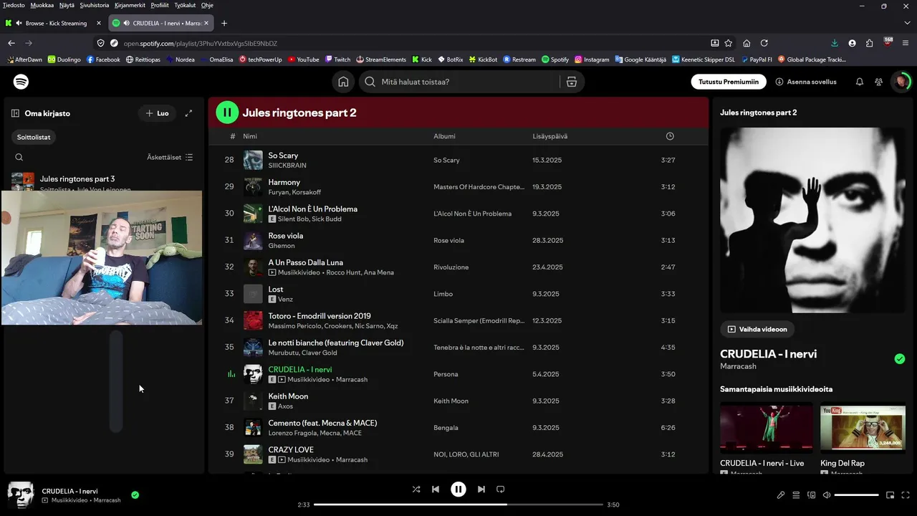Click the Firefox toolbar home button
917x516 pixels.
pyautogui.click(x=746, y=43)
